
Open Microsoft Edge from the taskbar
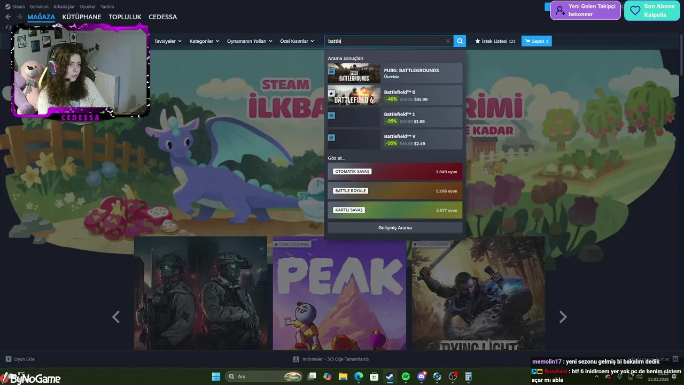click(x=359, y=377)
